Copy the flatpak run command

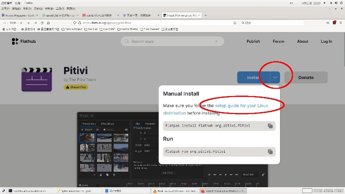point(270,152)
